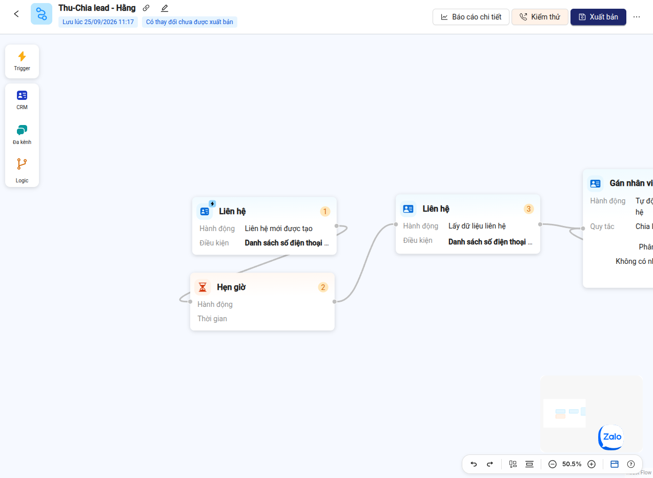Click the 'Lưu lúc 25/09/2026 11:17' label
This screenshot has width=653, height=478.
(98, 22)
